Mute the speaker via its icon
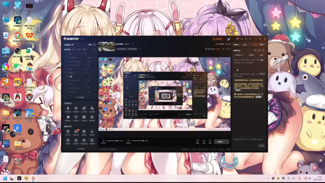Screen dimensions: 325x183 coord(128,141)
